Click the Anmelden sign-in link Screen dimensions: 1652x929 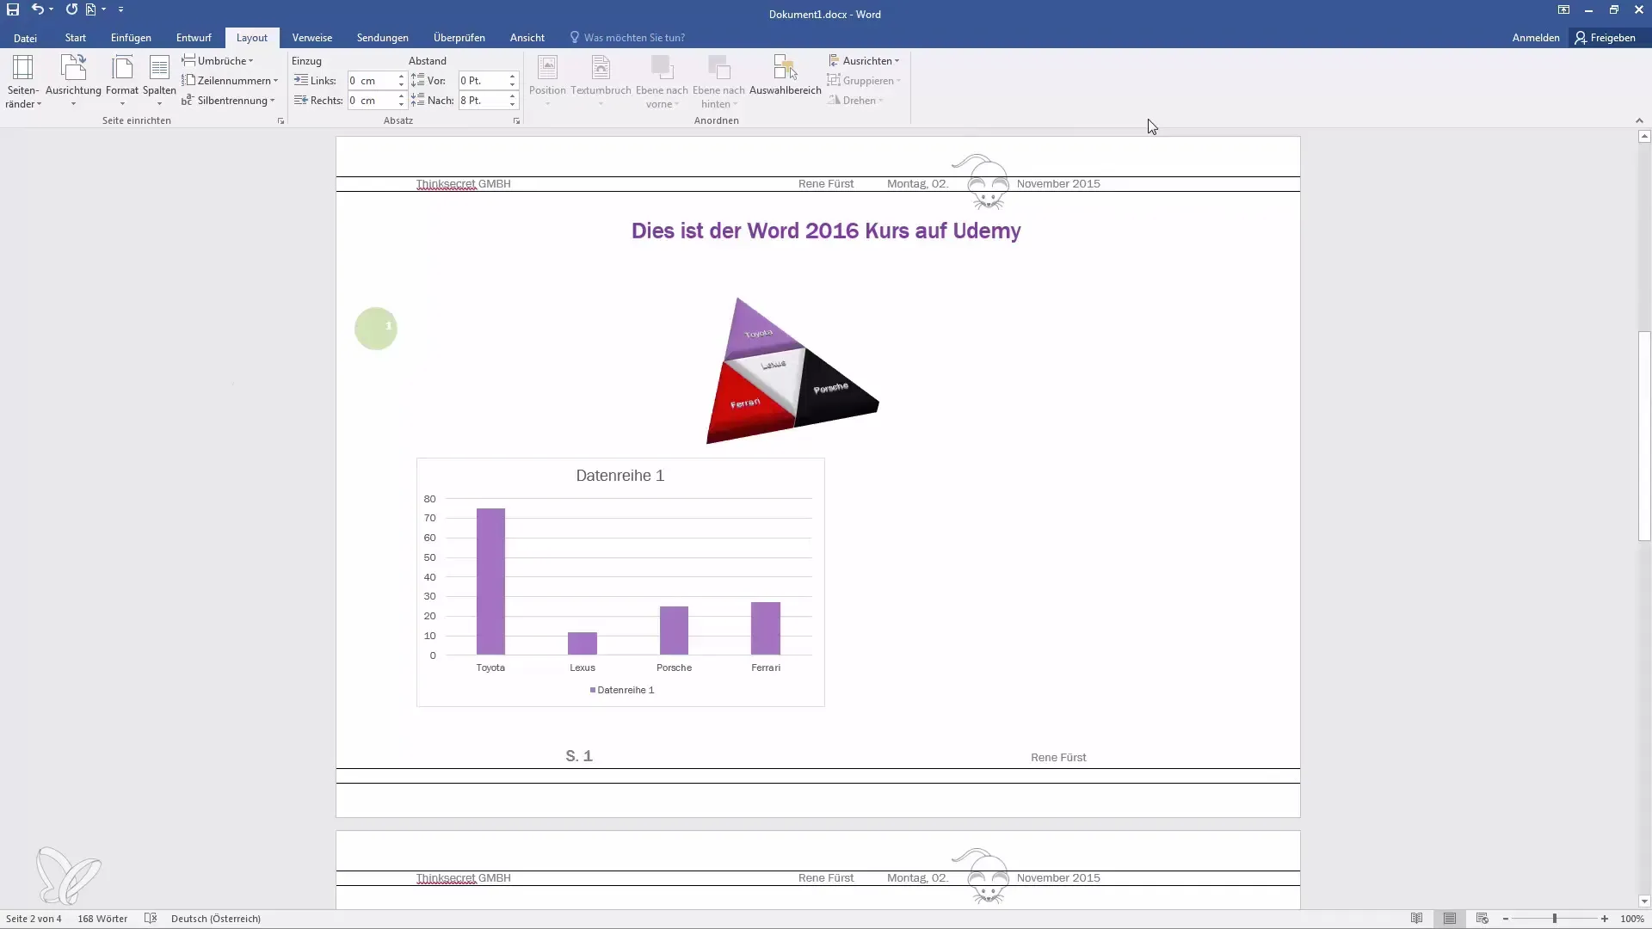(x=1536, y=38)
